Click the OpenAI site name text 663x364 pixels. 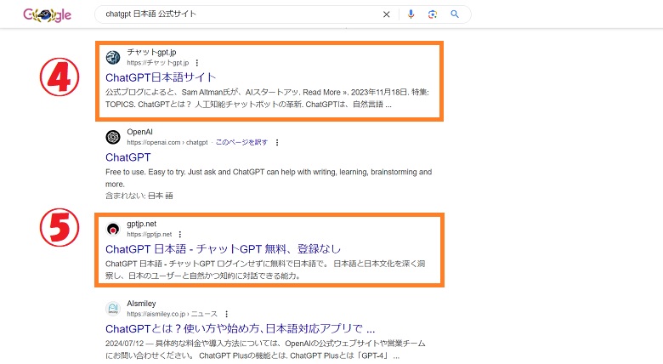tap(139, 132)
